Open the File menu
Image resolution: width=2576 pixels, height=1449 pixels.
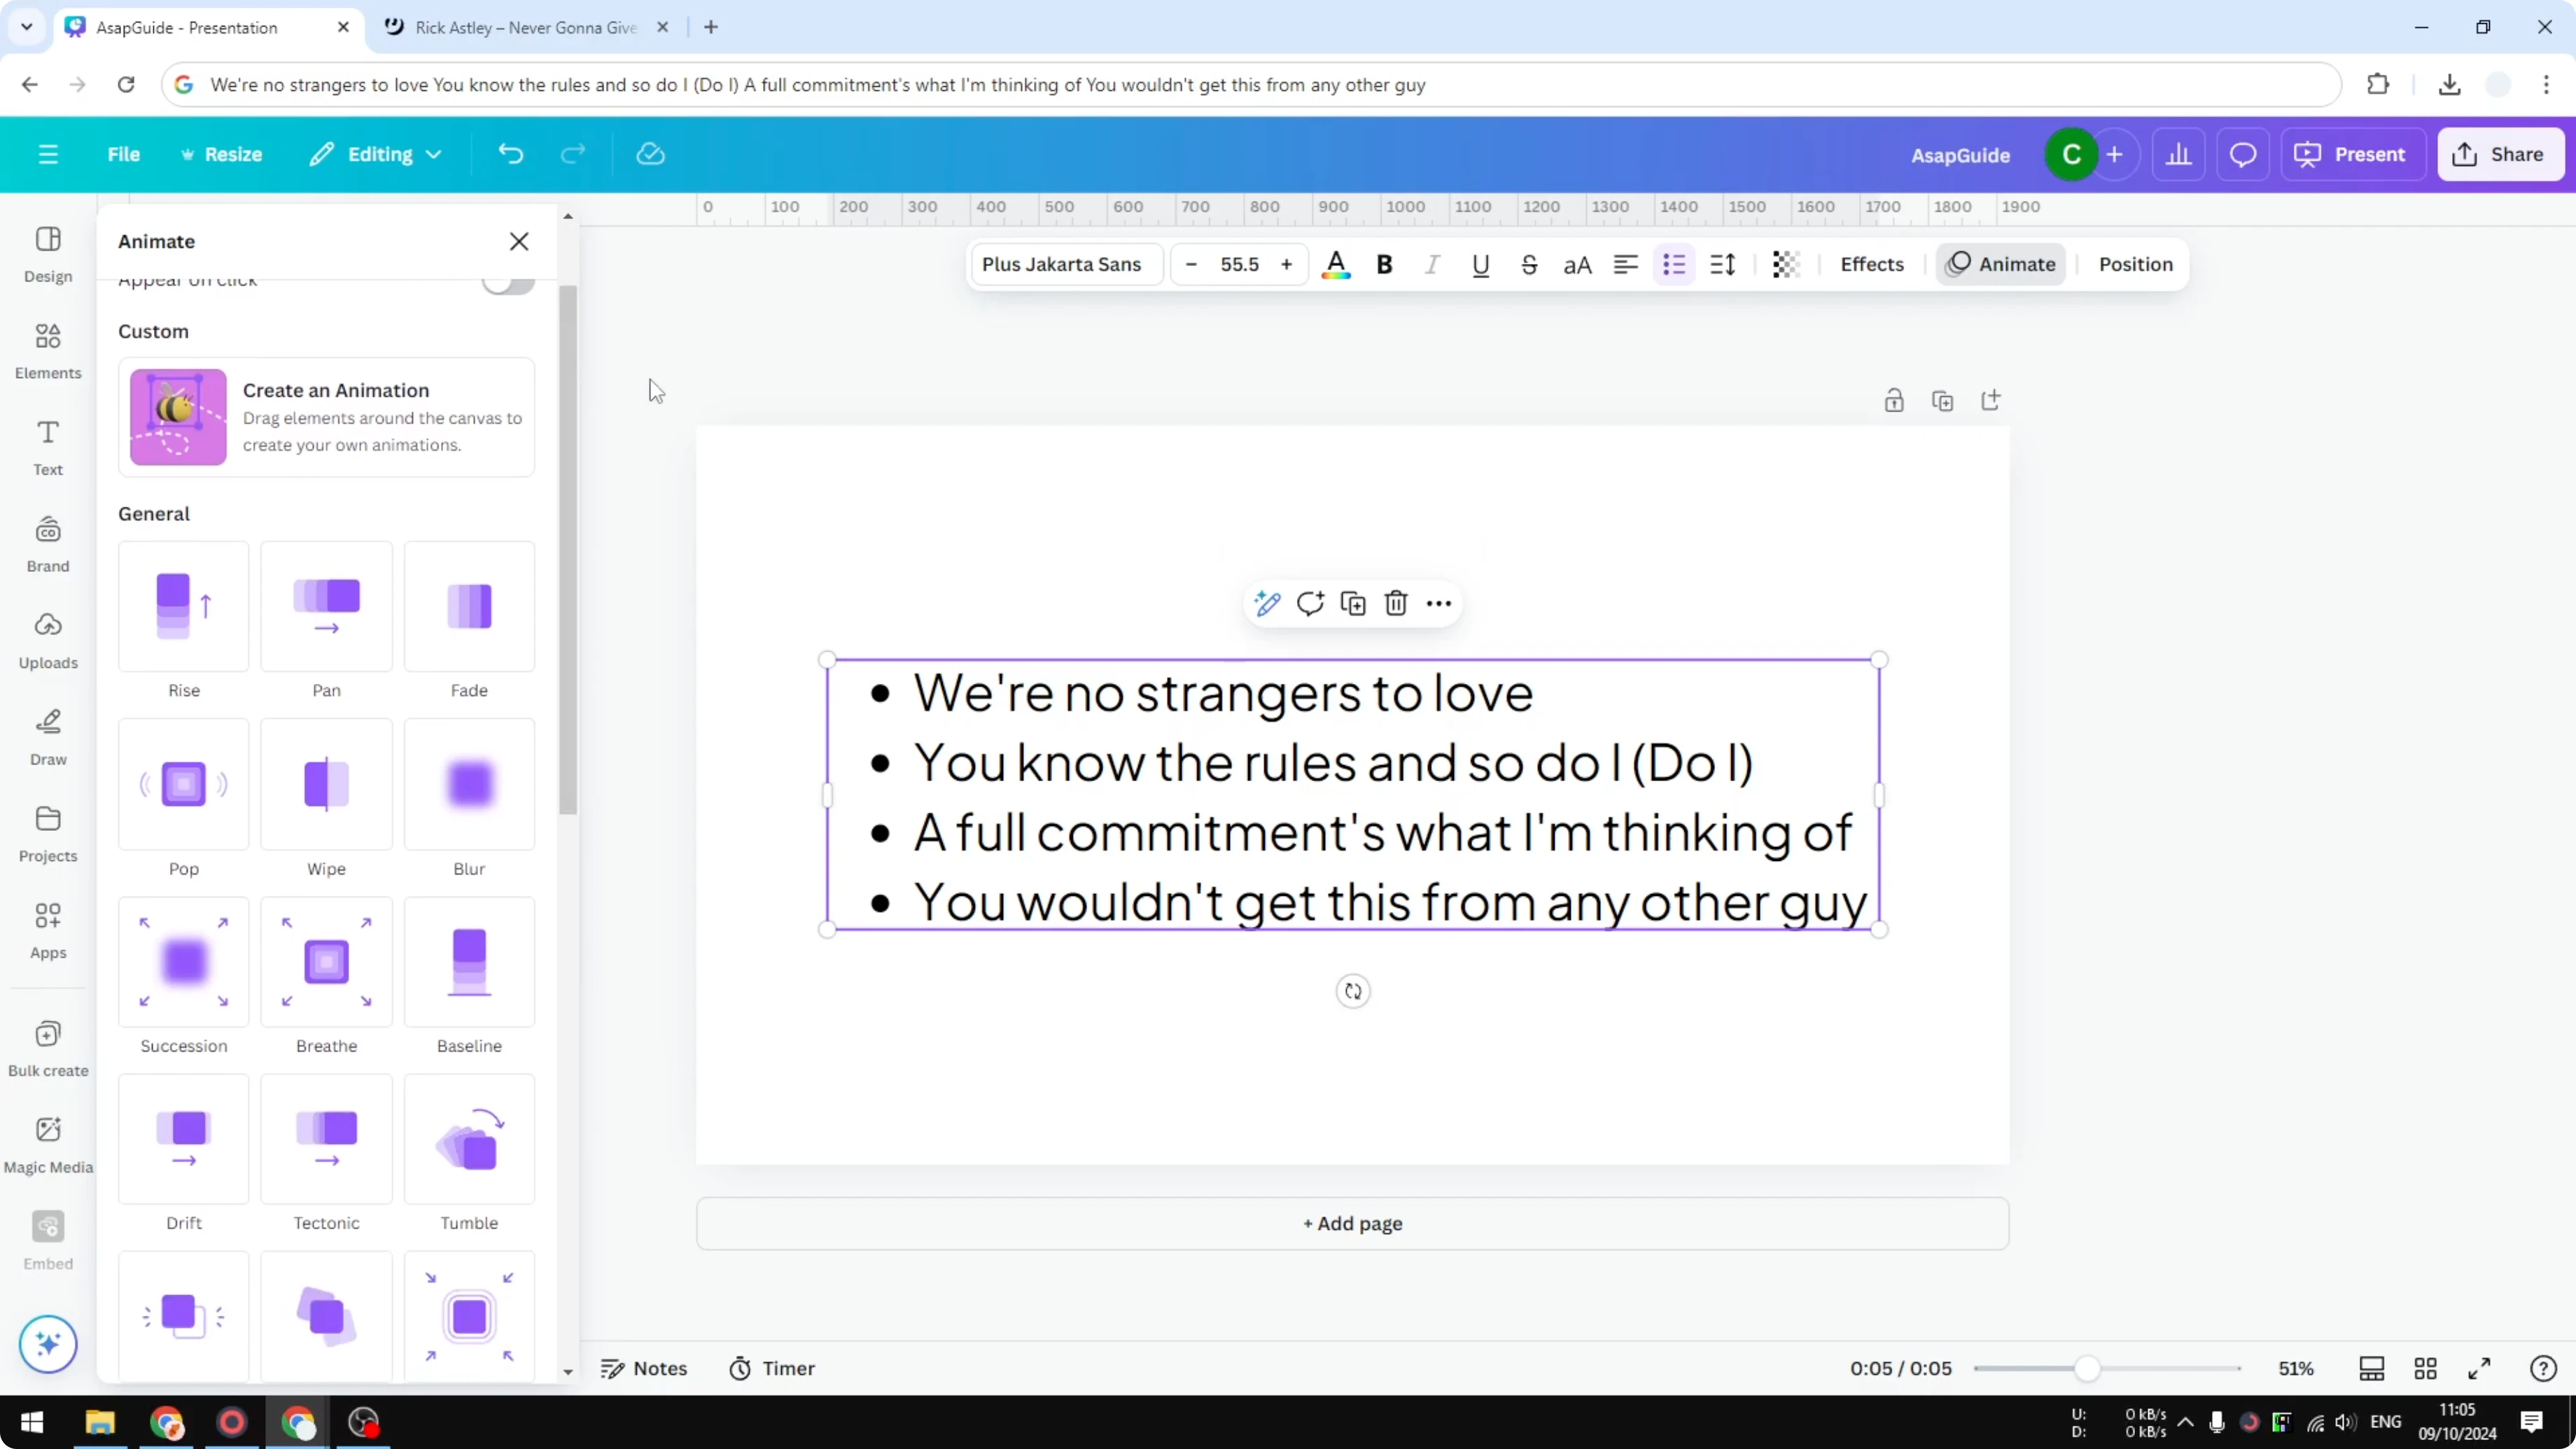[x=124, y=154]
